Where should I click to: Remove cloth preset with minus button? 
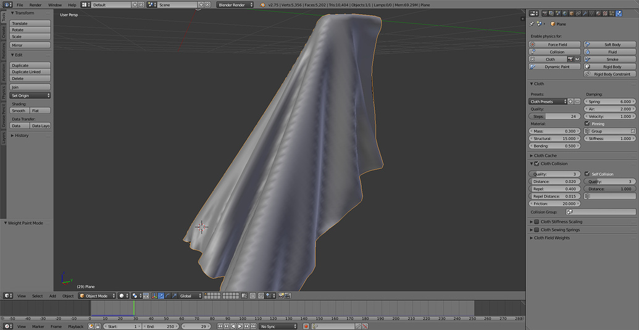click(x=577, y=101)
